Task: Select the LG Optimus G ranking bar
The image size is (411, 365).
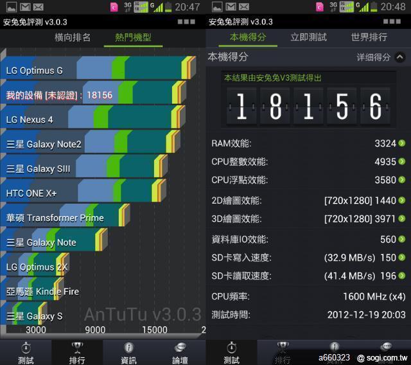Action: [x=98, y=67]
